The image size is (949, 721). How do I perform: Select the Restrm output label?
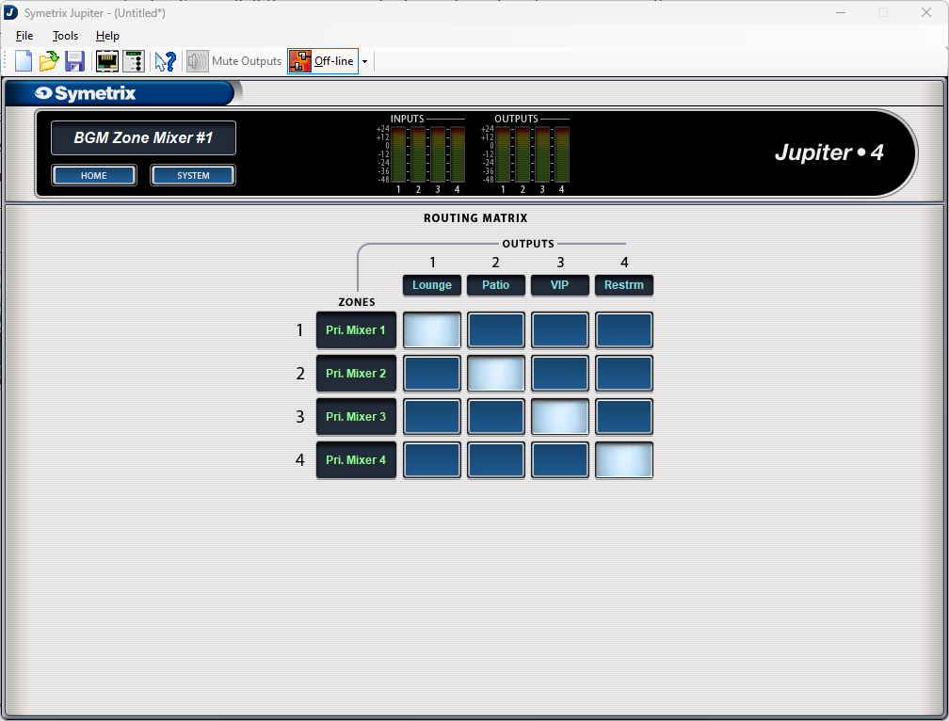click(x=623, y=285)
